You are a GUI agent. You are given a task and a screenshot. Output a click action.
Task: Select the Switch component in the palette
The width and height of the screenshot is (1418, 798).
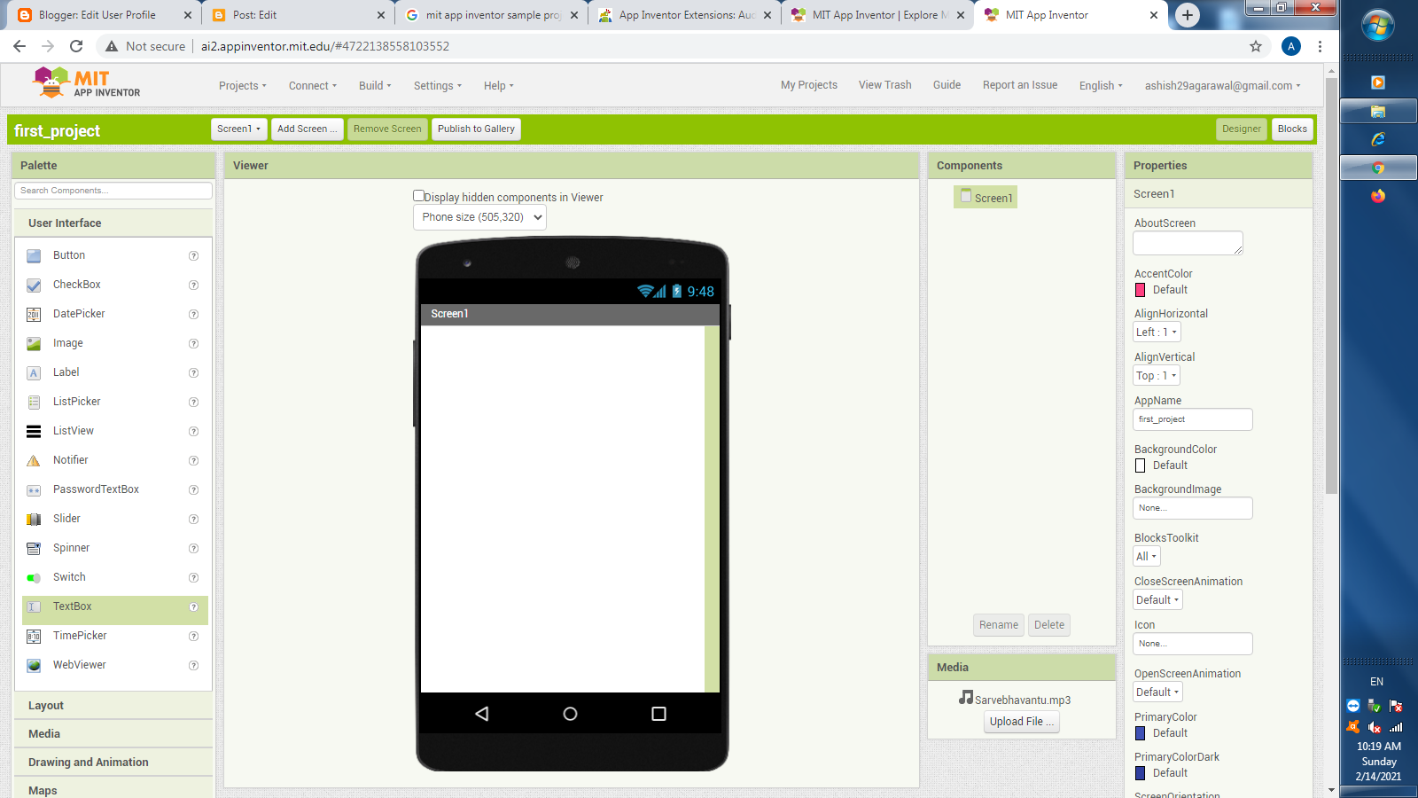point(67,576)
